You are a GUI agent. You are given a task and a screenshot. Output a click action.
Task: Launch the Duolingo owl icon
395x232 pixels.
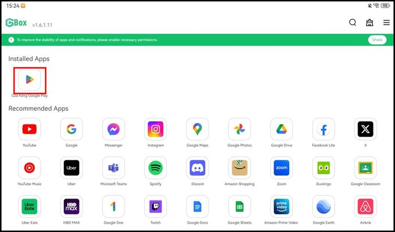click(x=323, y=168)
